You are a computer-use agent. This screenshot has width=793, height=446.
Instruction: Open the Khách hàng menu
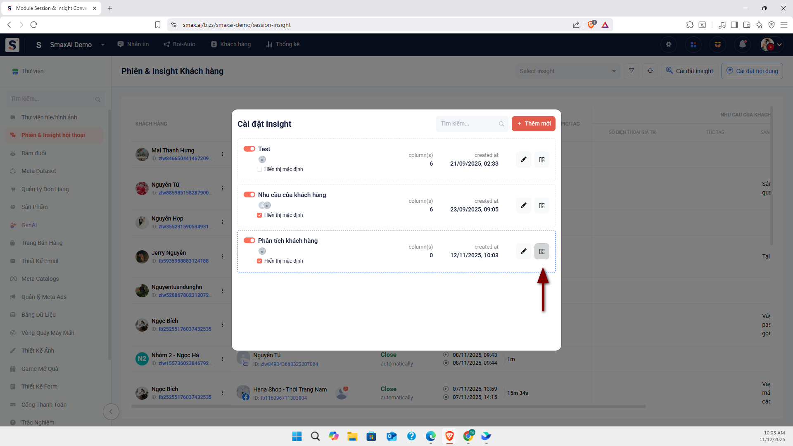point(231,44)
